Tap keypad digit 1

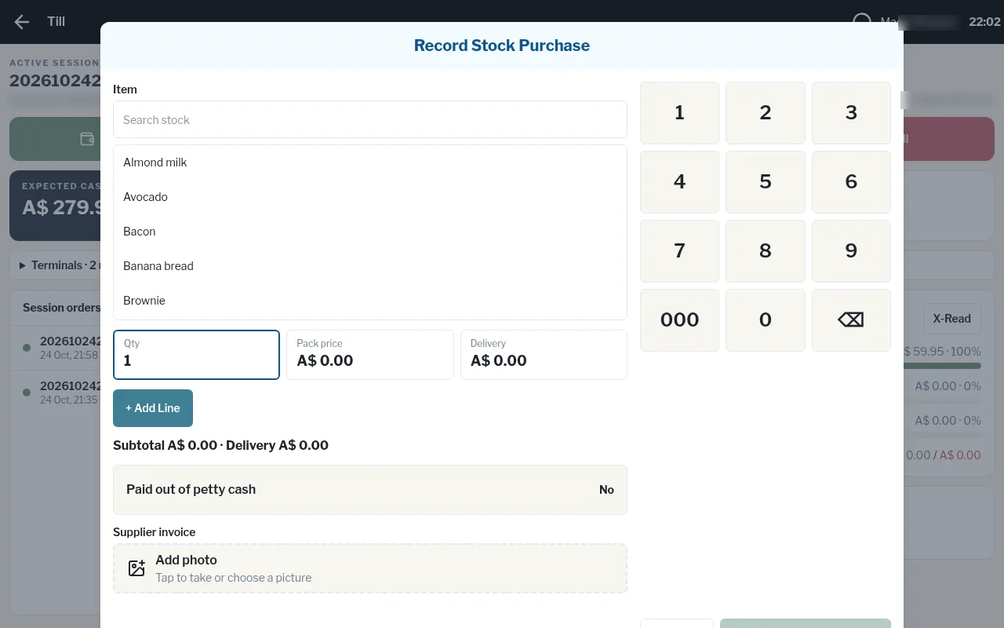[x=679, y=112]
